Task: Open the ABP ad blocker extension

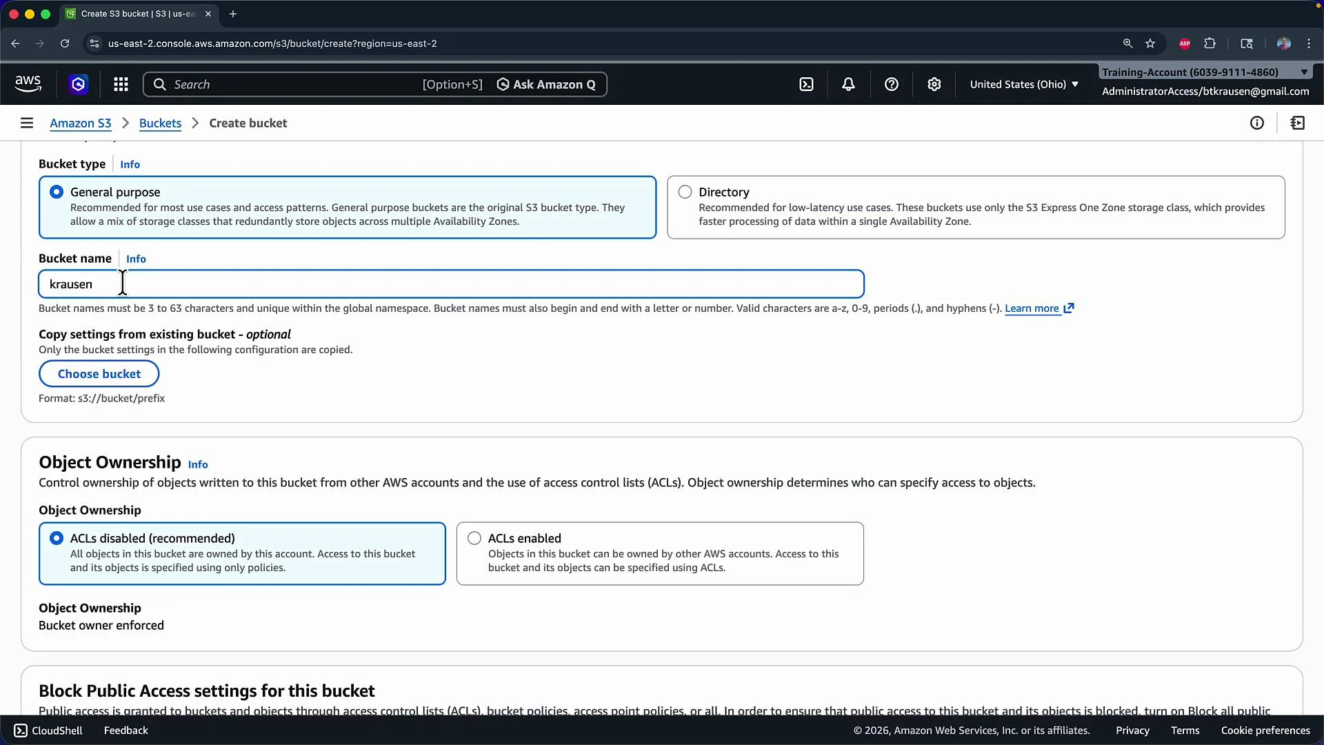Action: tap(1185, 43)
